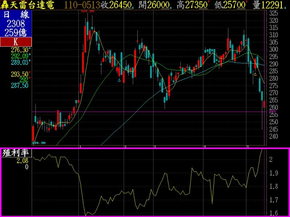This screenshot has width=290, height=217.
Task: Click the 325.00 peak price label
Action: coord(87,12)
